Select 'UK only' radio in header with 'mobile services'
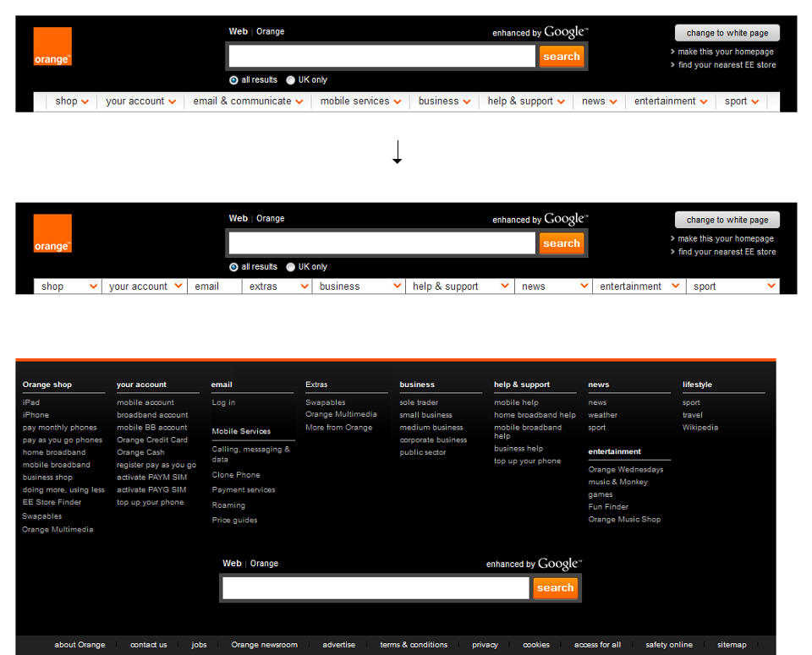Screen dimensions: 812x655 click(x=290, y=80)
